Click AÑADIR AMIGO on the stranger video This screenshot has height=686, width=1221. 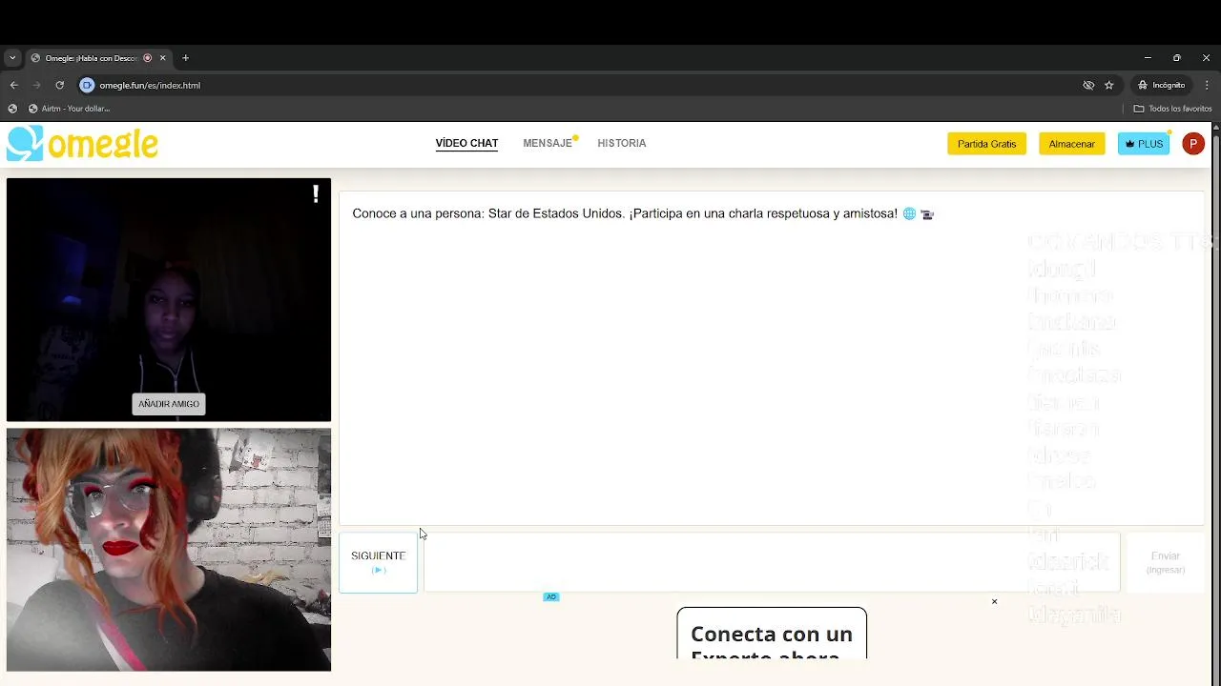point(169,404)
